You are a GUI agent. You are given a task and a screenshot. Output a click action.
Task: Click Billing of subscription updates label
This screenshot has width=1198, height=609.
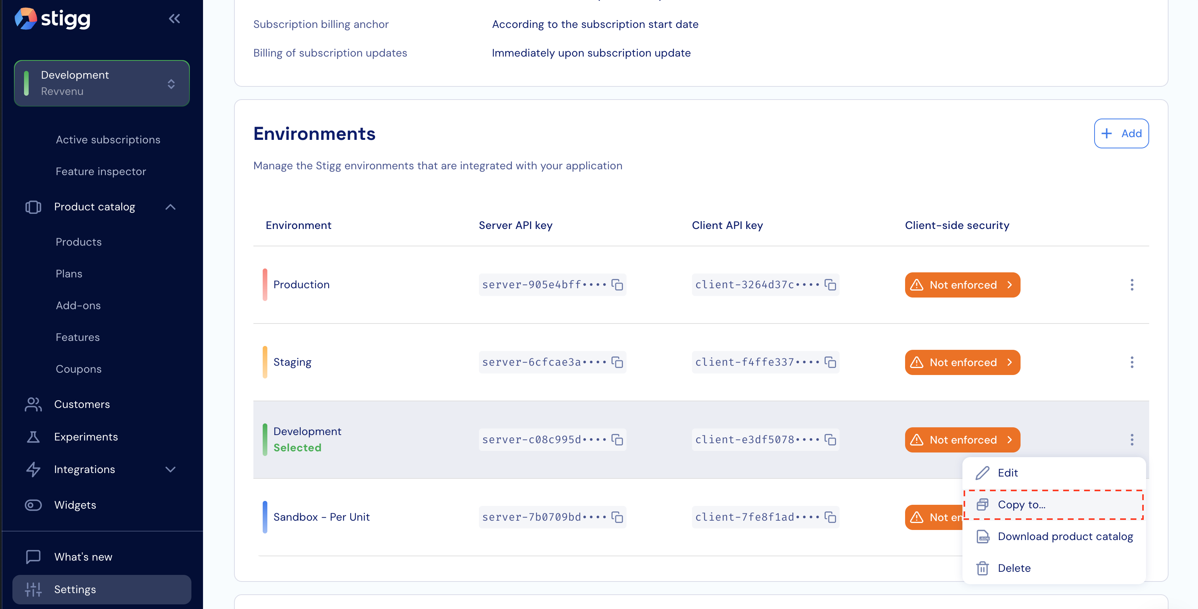point(330,53)
